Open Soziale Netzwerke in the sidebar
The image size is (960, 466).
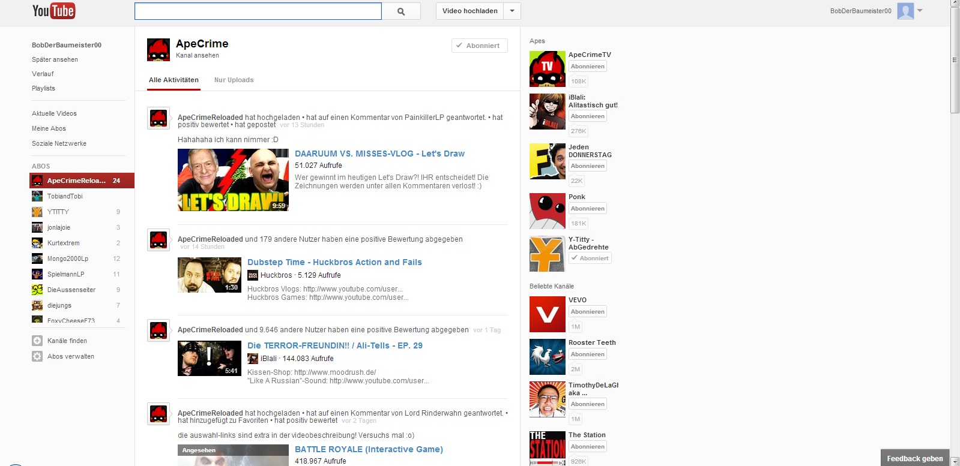(59, 143)
